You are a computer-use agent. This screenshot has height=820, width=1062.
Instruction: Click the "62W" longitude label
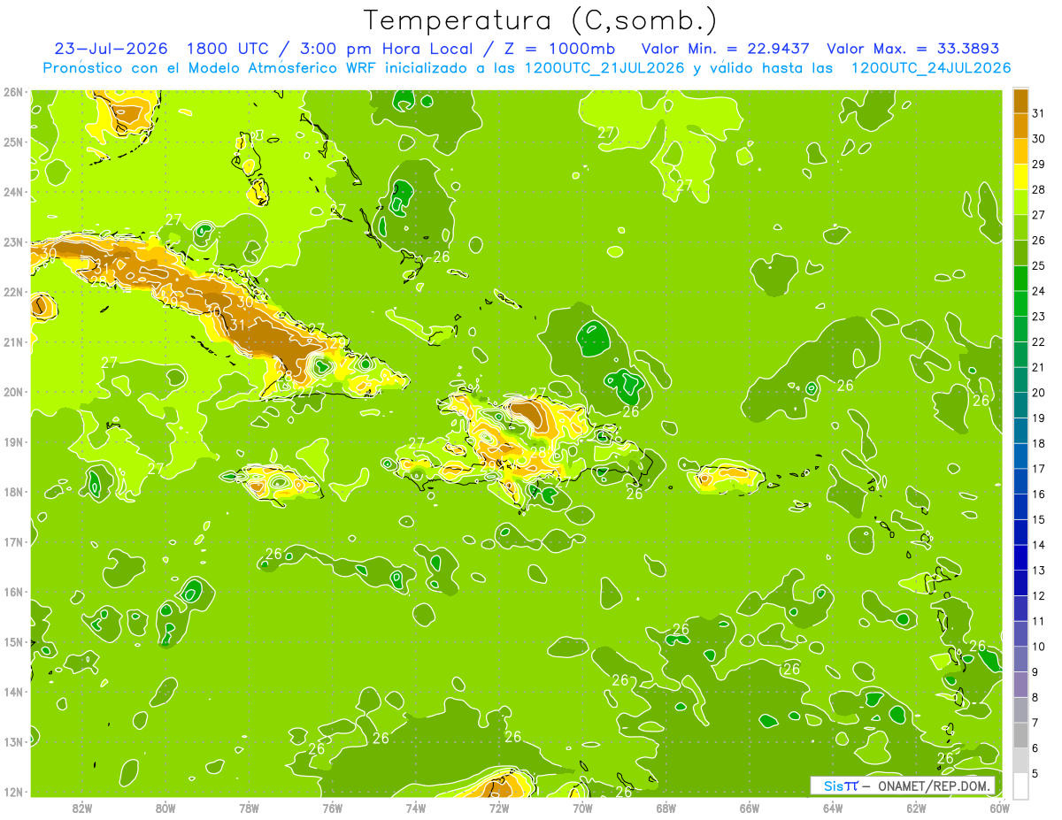[x=916, y=808]
